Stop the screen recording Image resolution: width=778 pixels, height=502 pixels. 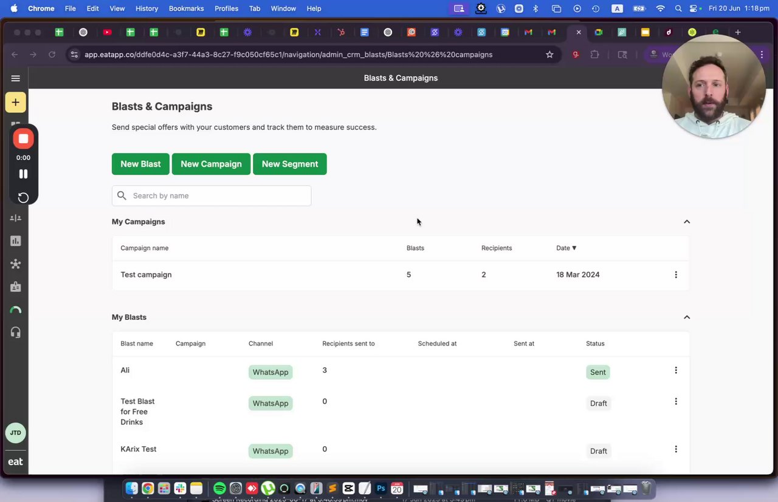point(23,139)
